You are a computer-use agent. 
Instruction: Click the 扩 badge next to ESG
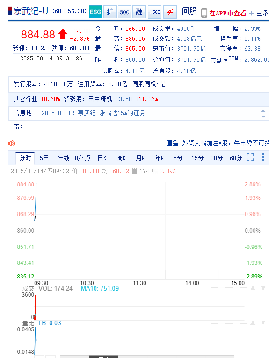(x=110, y=12)
